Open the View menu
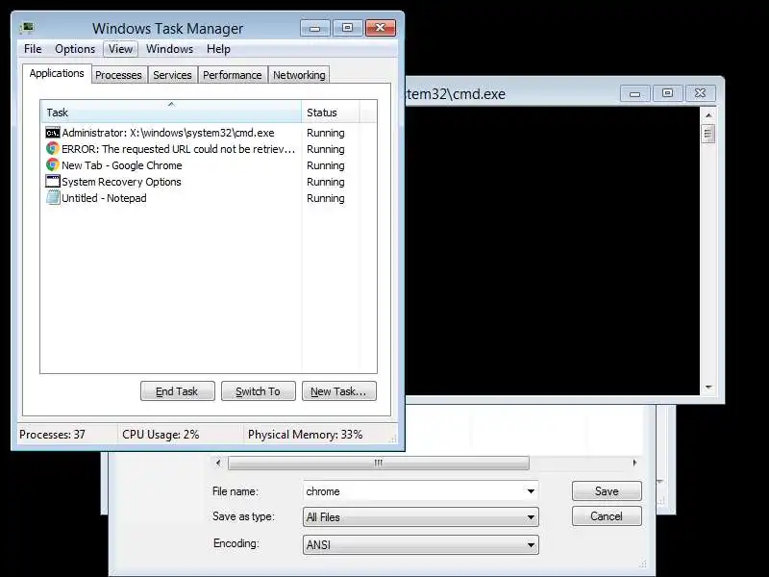 coord(121,49)
